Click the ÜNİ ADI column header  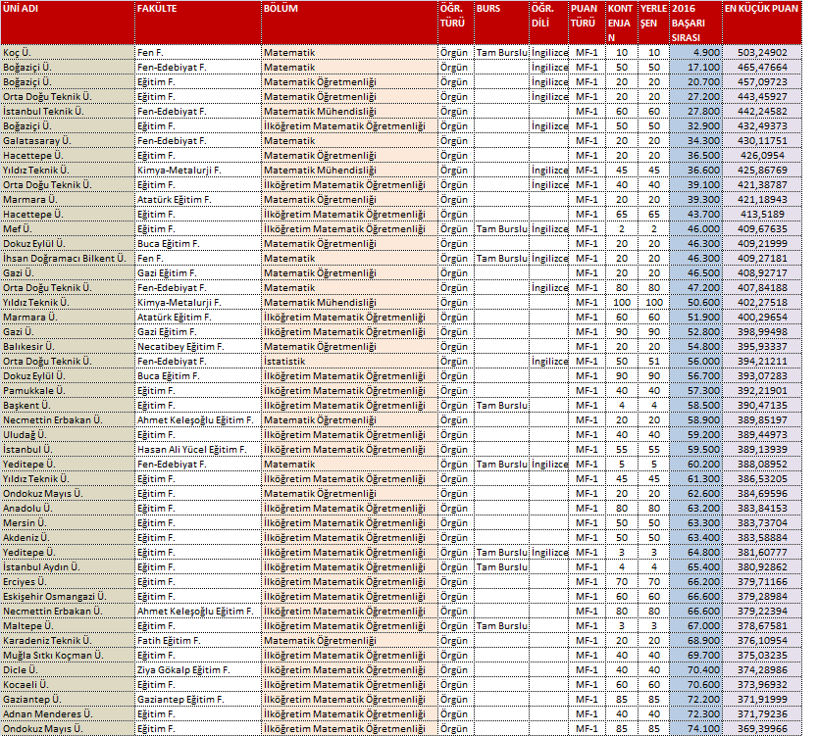68,23
